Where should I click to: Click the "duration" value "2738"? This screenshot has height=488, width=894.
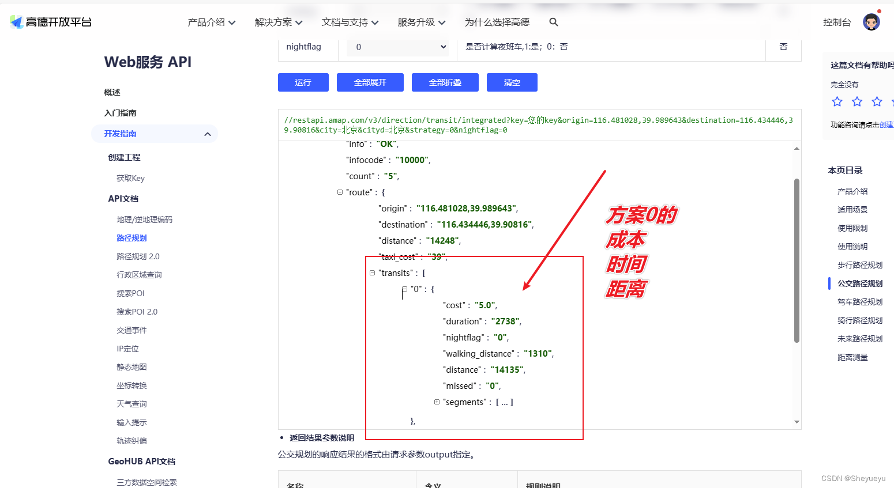click(x=505, y=321)
